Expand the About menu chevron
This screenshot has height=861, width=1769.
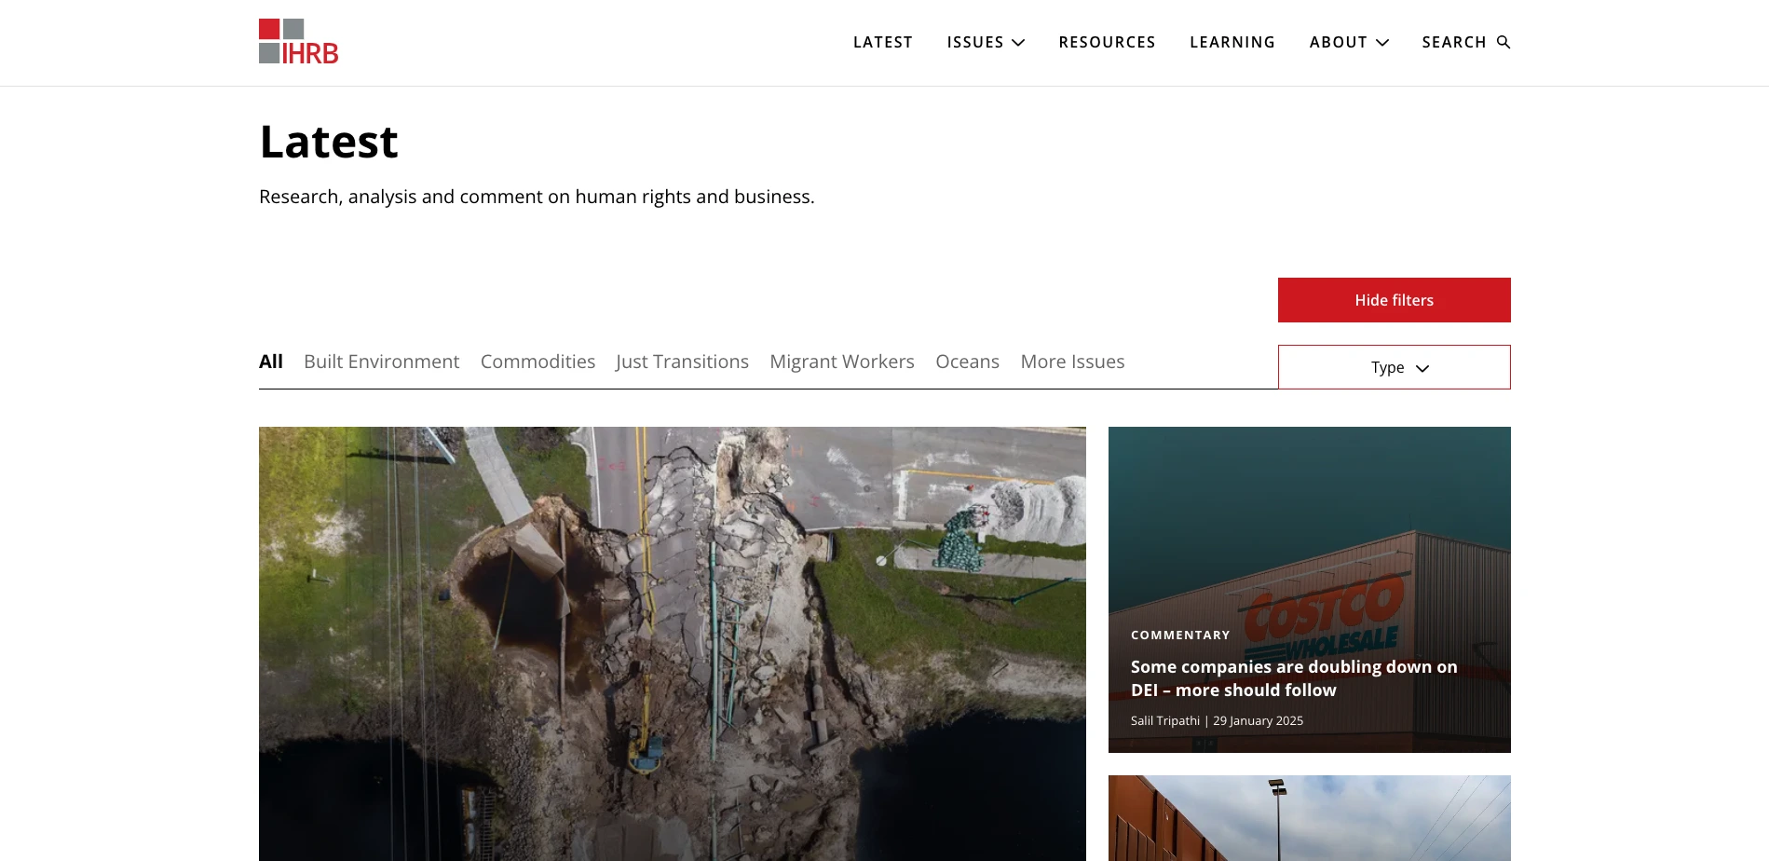[1382, 43]
